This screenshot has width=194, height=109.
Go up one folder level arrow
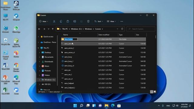point(53,29)
